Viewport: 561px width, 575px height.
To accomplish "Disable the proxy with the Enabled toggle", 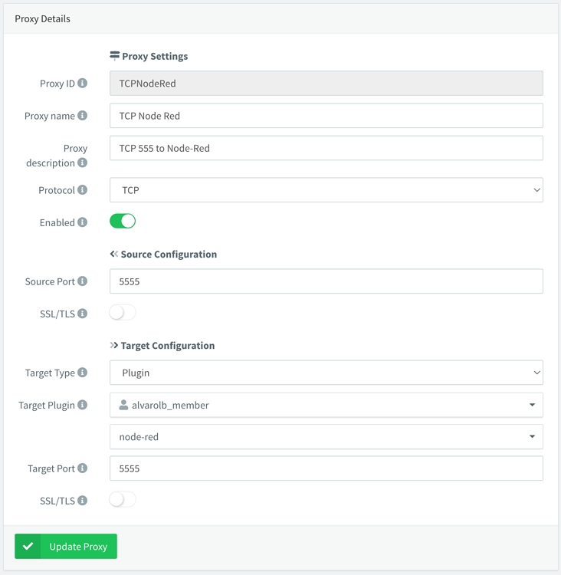I will pos(123,222).
